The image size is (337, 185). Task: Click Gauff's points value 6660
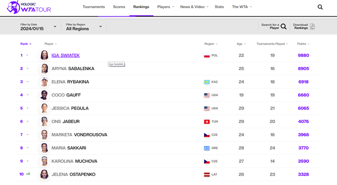click(x=303, y=95)
